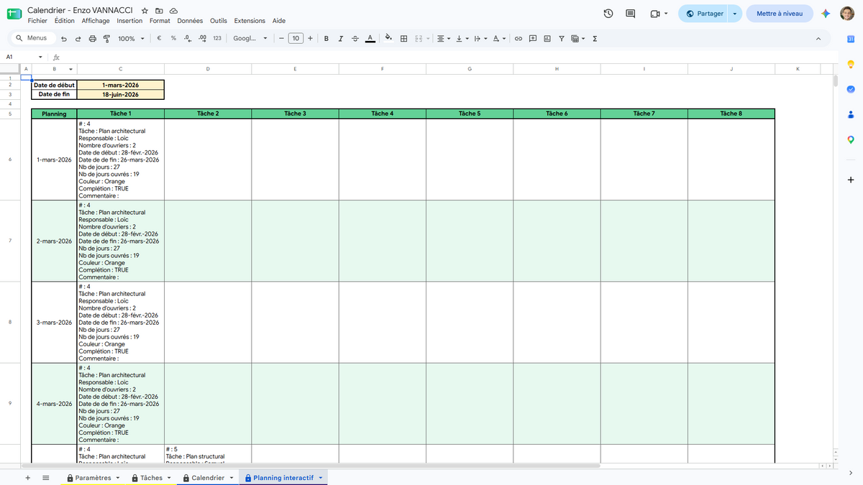Redo the last action
The image size is (863, 485).
pos(78,38)
